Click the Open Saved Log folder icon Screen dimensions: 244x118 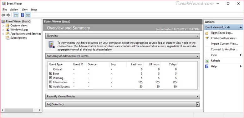pyautogui.click(x=207, y=33)
